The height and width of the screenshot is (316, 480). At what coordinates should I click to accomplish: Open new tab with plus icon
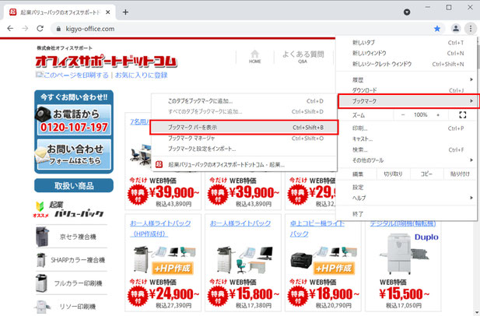pyautogui.click(x=125, y=12)
